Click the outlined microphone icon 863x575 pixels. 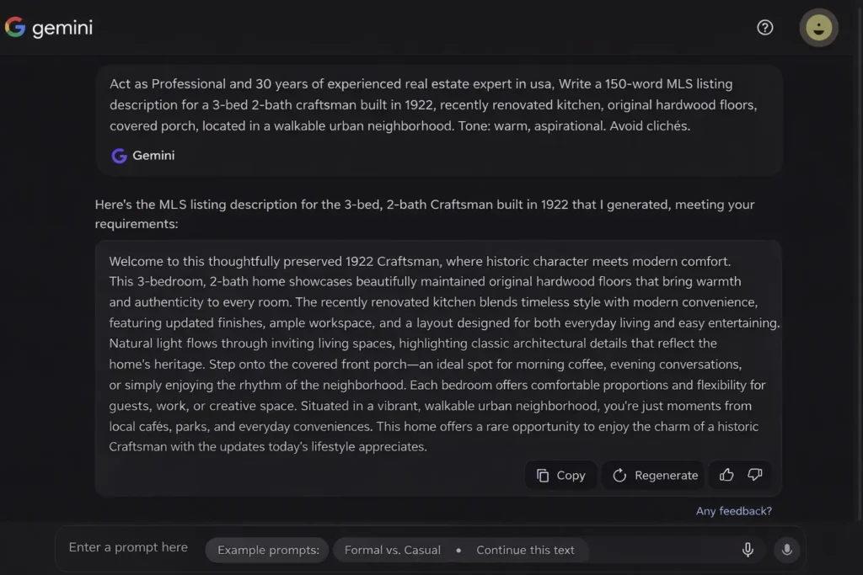click(748, 550)
